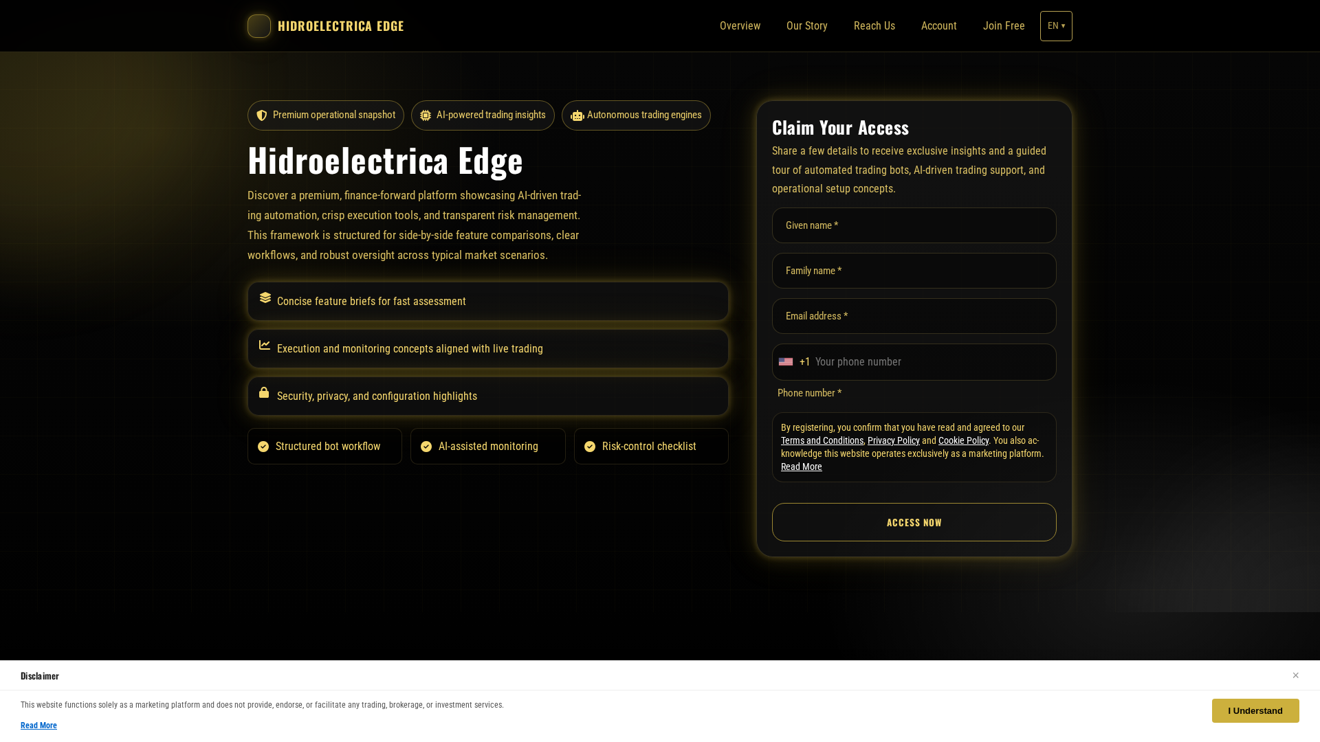This screenshot has height=742, width=1320.
Task: Click the chart icon beside Execution and monitoring
Action: [x=265, y=345]
